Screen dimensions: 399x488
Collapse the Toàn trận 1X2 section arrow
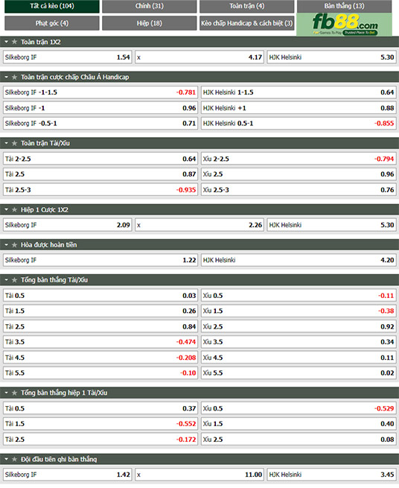click(x=6, y=42)
